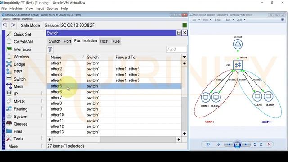The image size is (288, 162).
Task: Go to previous image in Photo Viewer
Action: coord(229,144)
